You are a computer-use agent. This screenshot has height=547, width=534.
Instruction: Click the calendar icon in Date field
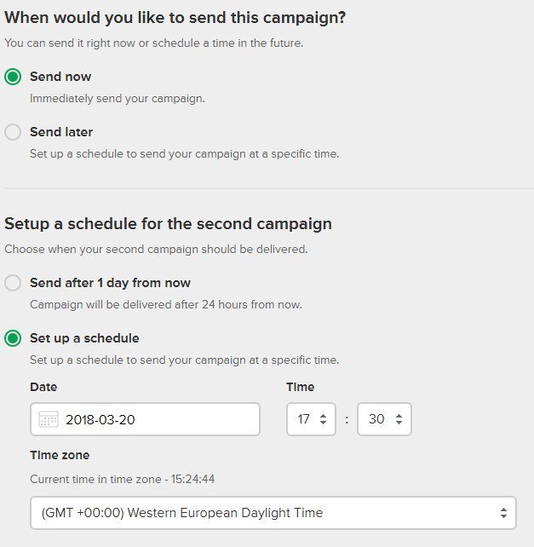(x=49, y=419)
